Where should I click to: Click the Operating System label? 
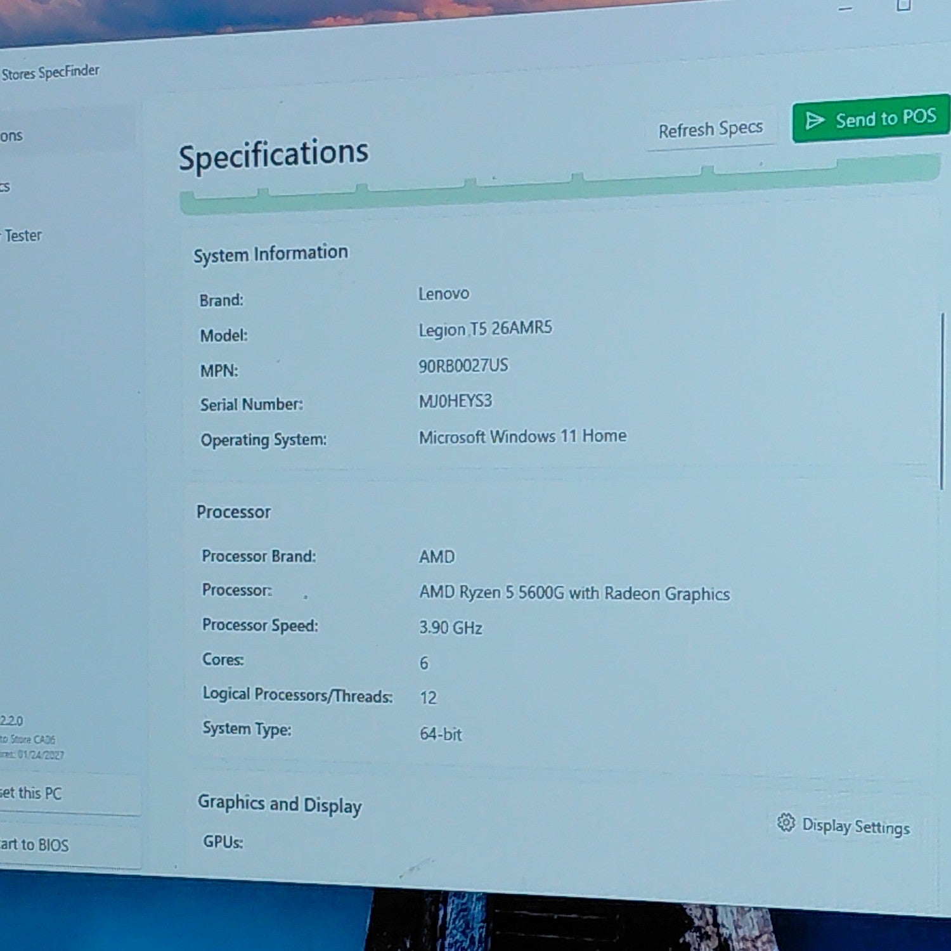click(x=264, y=440)
